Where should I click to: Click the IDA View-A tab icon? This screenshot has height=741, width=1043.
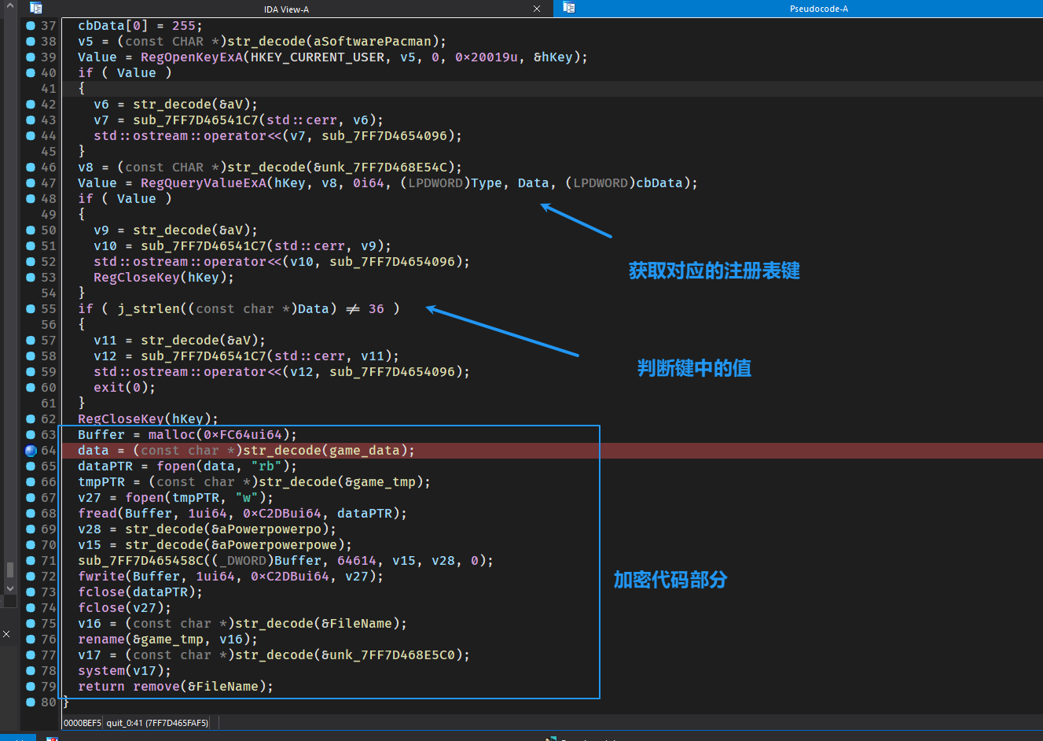click(35, 8)
